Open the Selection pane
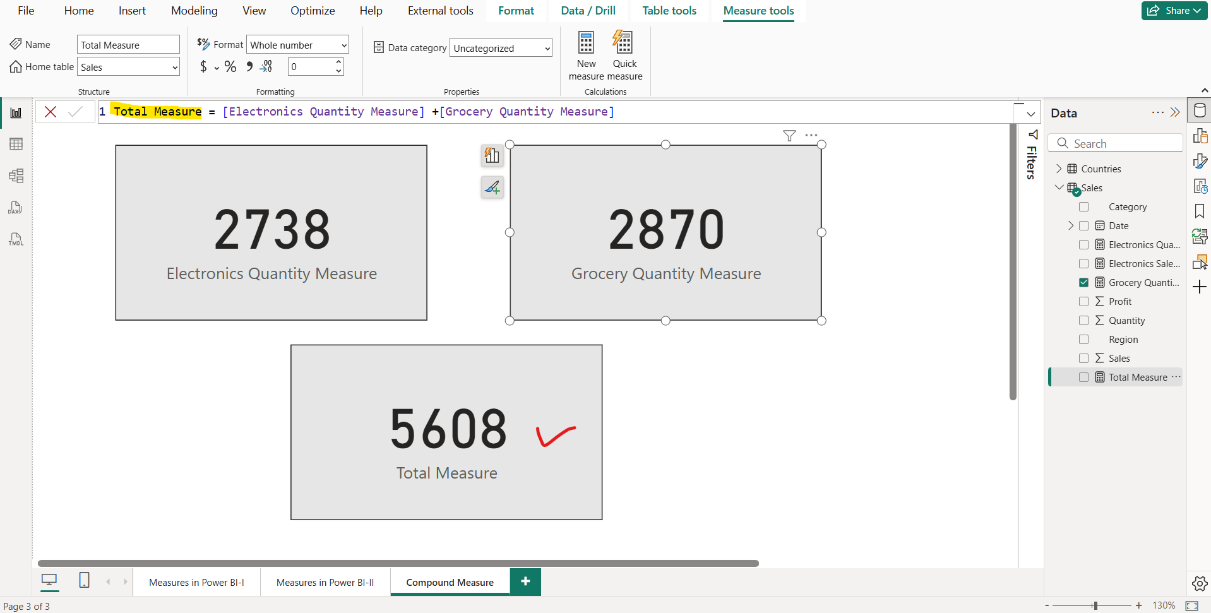Screen dimensions: 1211x613 click(x=1200, y=262)
